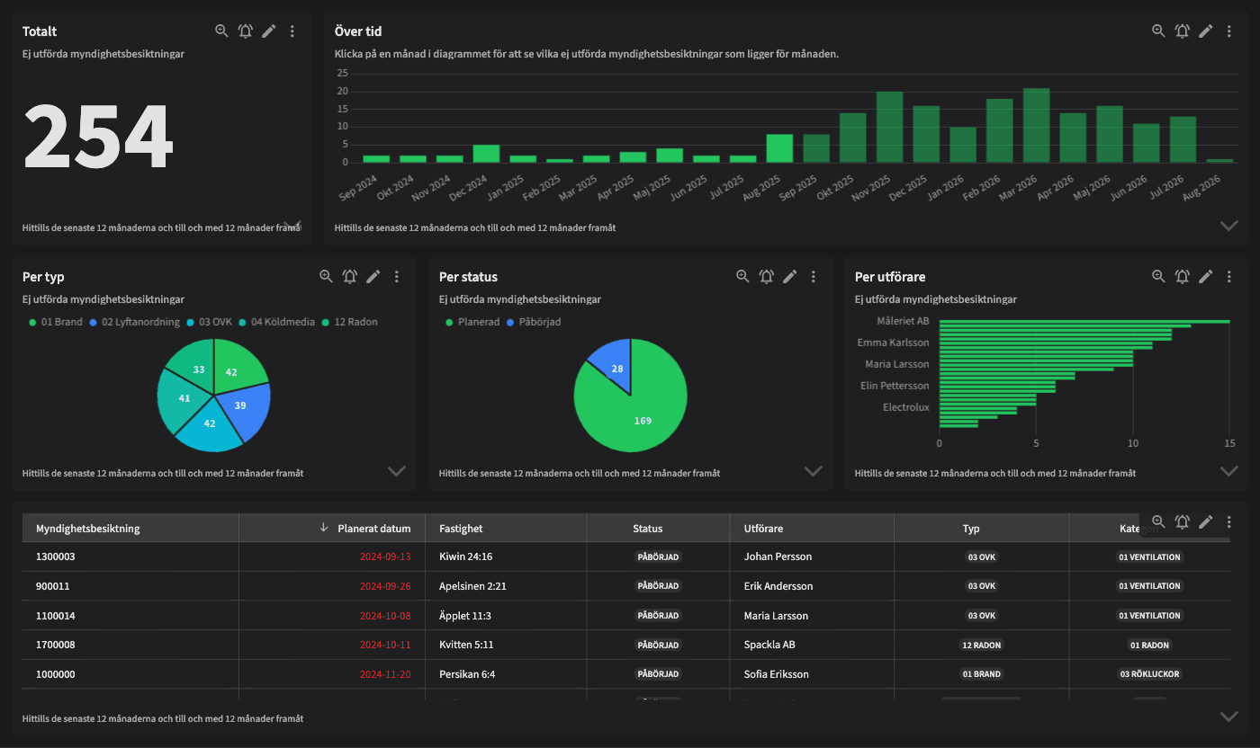
Task: Open the three-dot menu on the table panel
Action: (x=1229, y=521)
